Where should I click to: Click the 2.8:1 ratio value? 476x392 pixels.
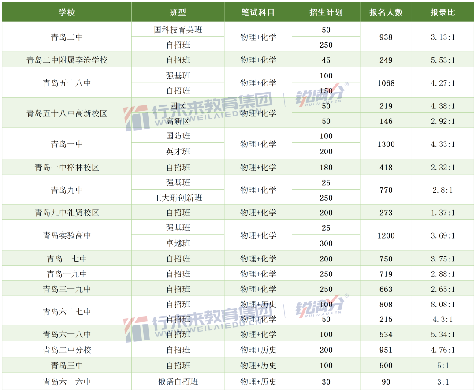[443, 190]
